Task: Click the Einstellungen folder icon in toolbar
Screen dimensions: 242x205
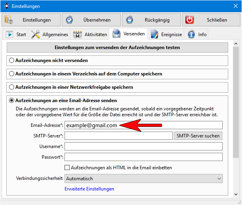Action: tap(9, 20)
